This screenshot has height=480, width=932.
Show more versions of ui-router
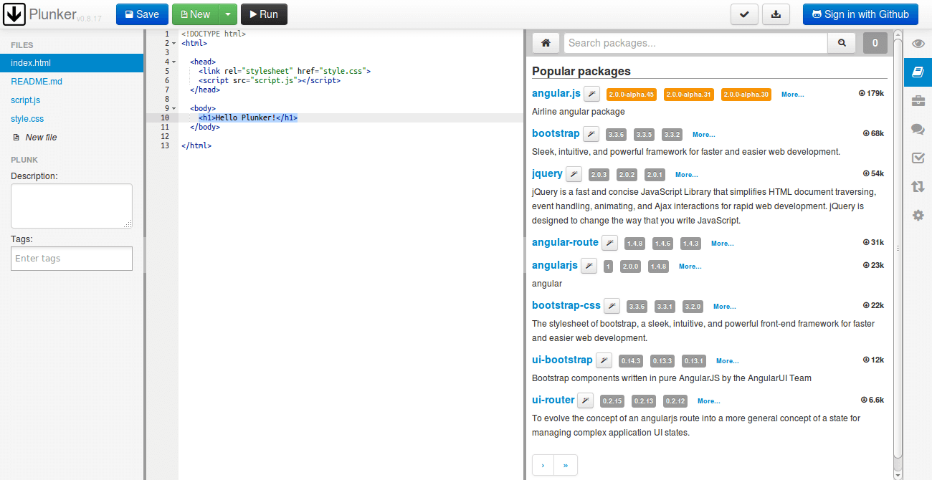pyautogui.click(x=708, y=401)
